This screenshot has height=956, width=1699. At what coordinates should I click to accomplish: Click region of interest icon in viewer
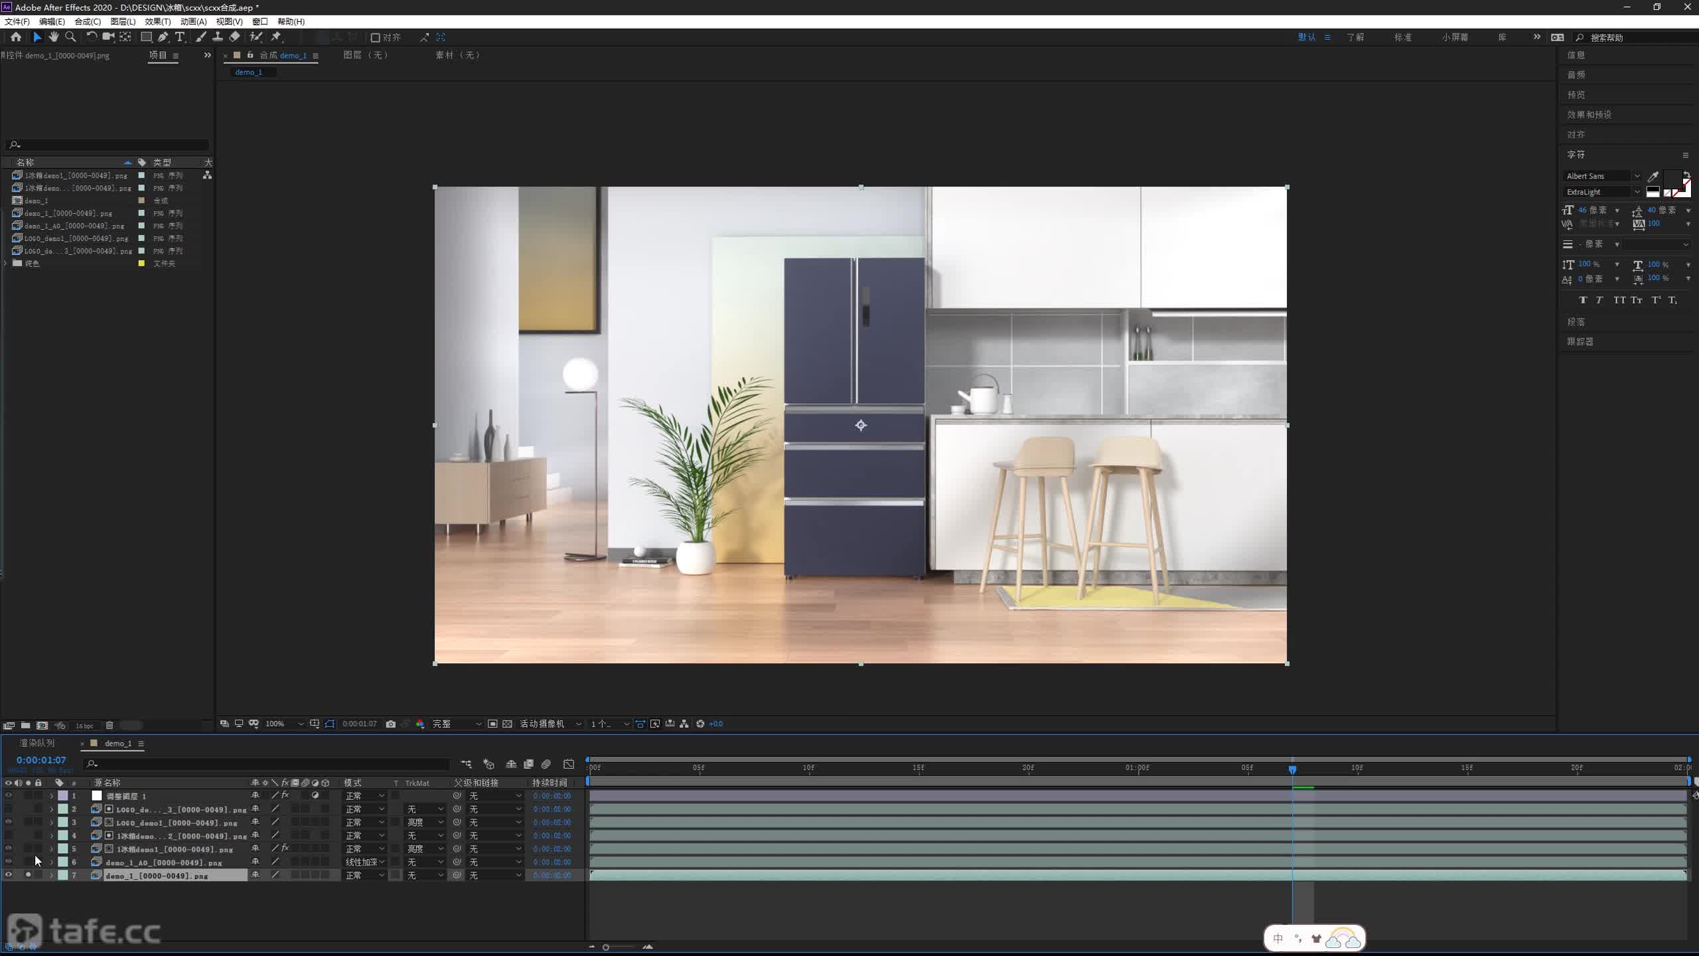492,724
